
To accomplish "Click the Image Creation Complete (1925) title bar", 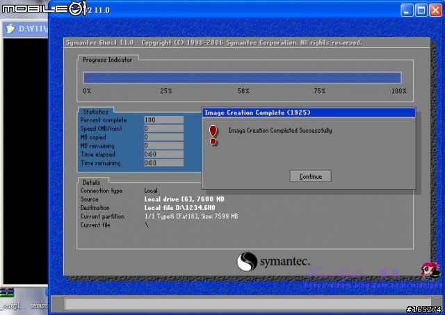I will [309, 113].
